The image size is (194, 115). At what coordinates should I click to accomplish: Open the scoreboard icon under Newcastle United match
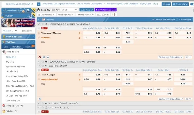point(40,99)
